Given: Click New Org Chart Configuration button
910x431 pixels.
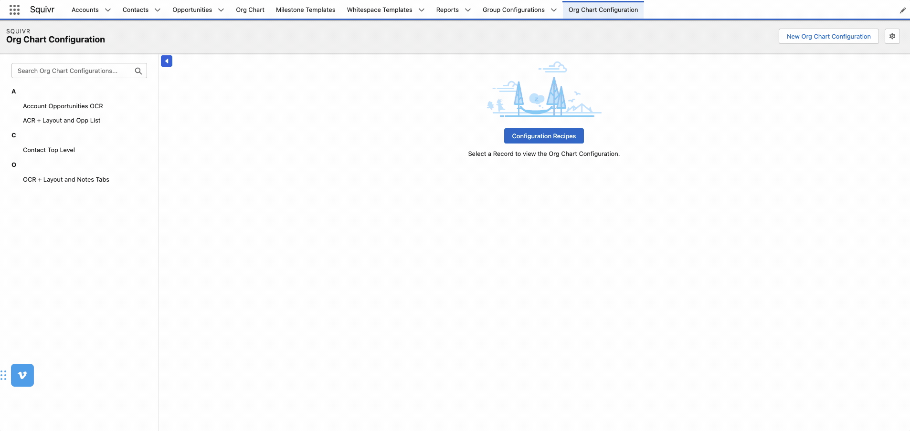Looking at the screenshot, I should tap(829, 36).
